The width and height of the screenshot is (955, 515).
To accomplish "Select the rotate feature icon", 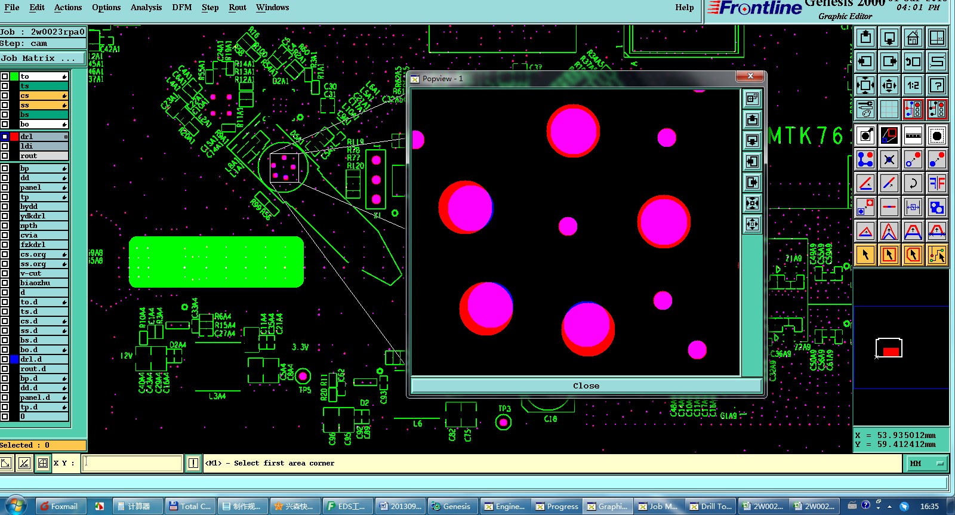I will (913, 183).
